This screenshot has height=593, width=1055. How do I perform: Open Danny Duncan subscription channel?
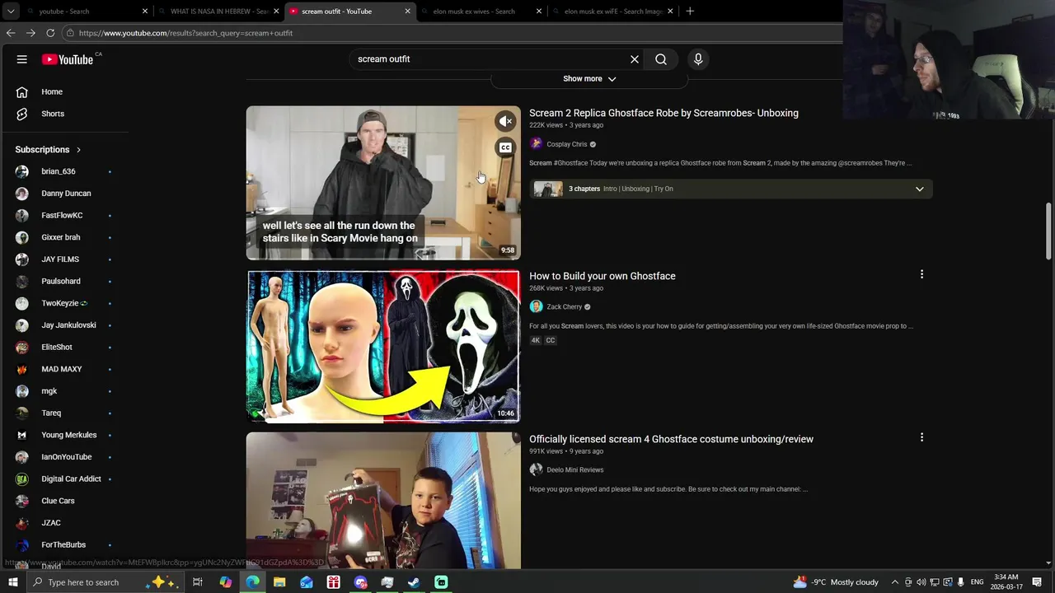64,194
